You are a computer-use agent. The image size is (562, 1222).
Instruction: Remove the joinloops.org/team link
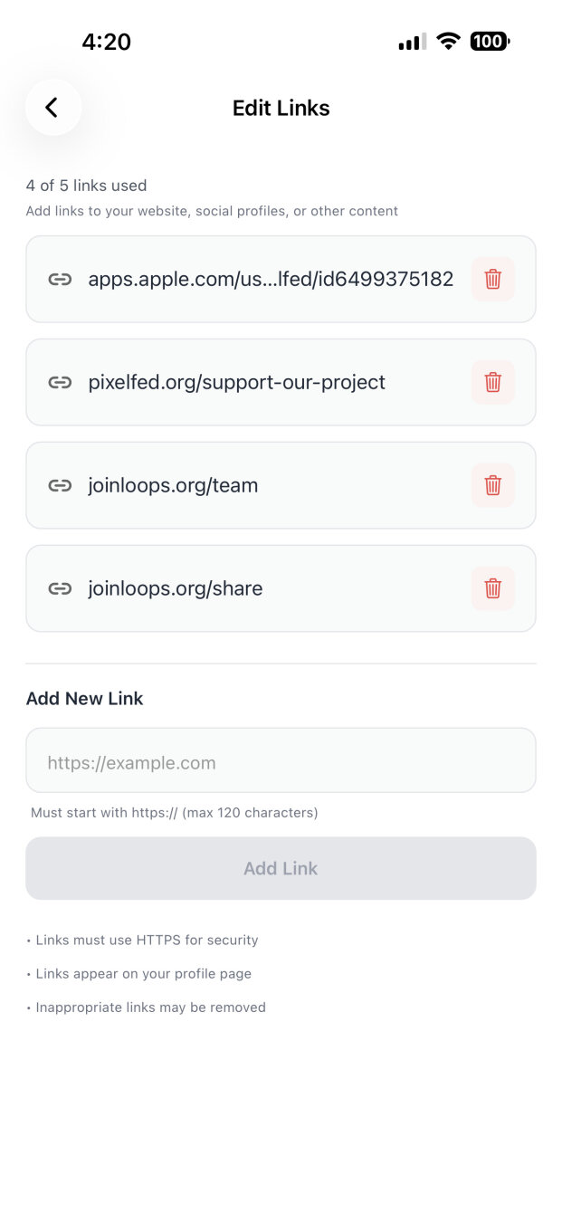pos(492,485)
